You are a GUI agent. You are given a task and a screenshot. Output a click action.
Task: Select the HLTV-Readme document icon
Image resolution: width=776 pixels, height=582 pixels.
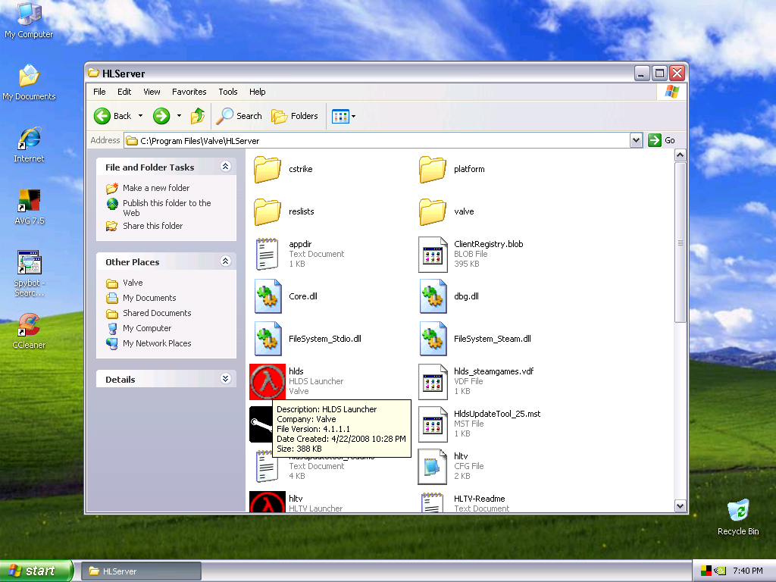click(432, 502)
